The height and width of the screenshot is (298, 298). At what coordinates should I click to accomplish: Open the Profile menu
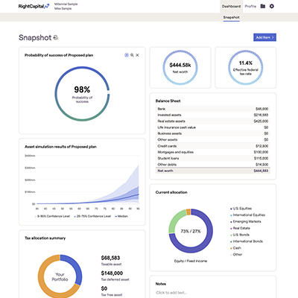coord(250,7)
